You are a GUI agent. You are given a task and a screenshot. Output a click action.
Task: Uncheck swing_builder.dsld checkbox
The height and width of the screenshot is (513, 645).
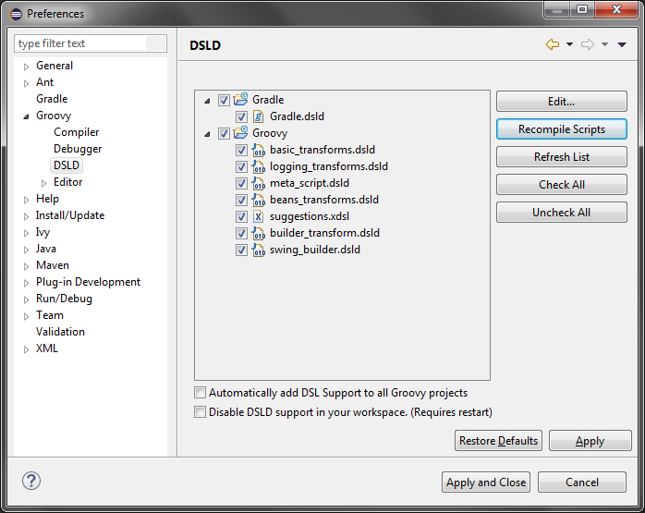pyautogui.click(x=241, y=250)
